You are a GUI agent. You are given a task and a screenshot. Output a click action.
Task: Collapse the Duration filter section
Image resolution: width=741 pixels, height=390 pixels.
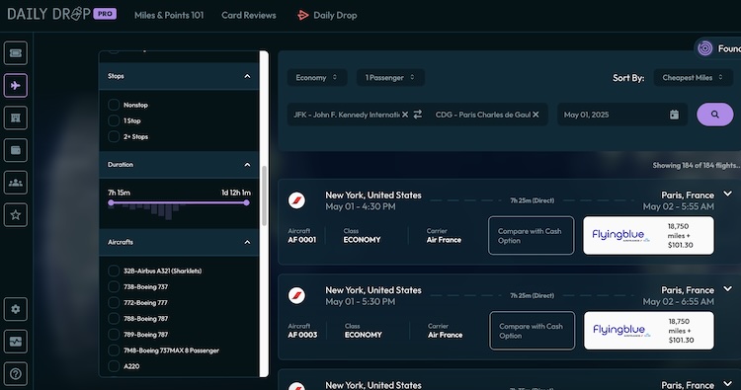point(247,165)
